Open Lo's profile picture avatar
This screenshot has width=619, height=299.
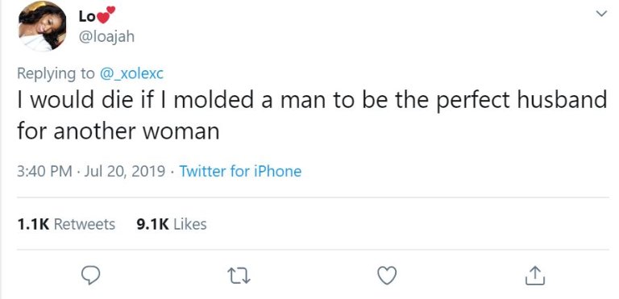(x=42, y=27)
